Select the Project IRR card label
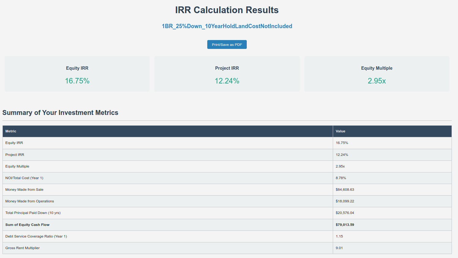Viewport: 458px width, 258px height. point(227,68)
